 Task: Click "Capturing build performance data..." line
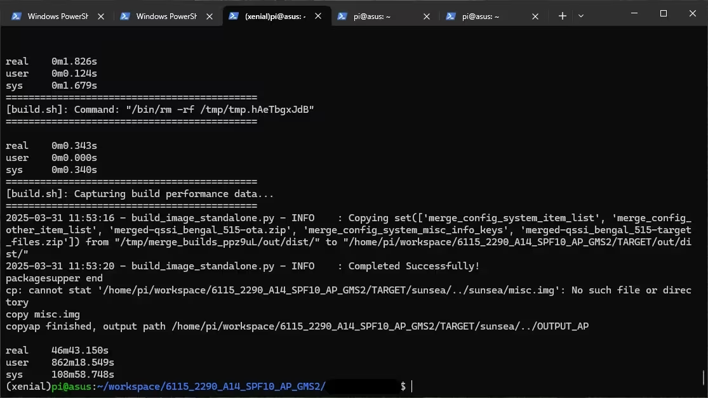[140, 194]
